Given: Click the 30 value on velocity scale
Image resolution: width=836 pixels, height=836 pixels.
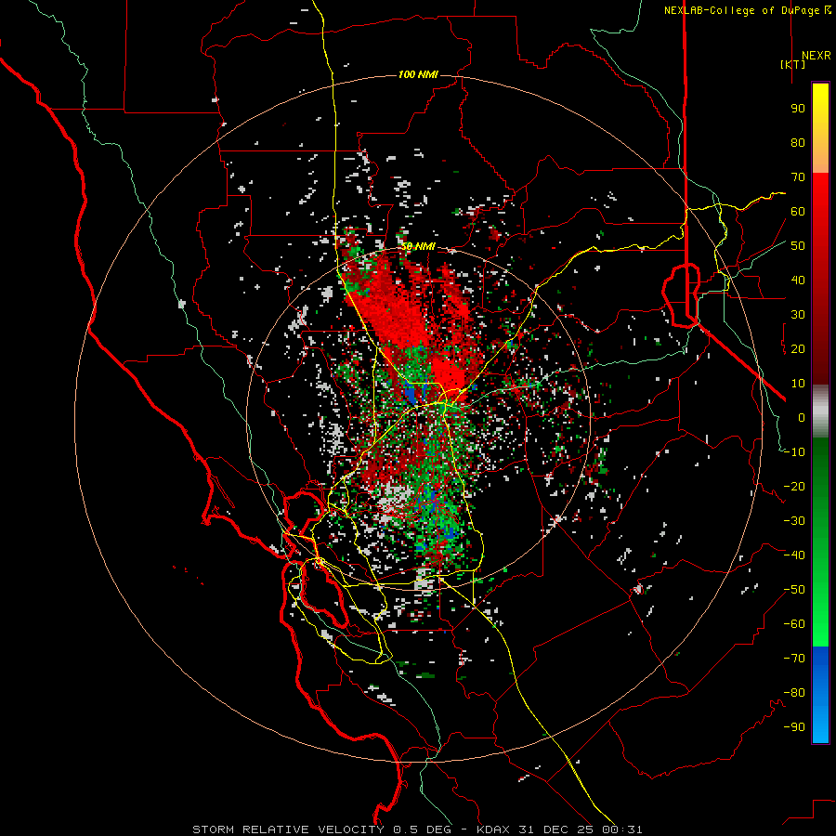Looking at the screenshot, I should [x=798, y=315].
